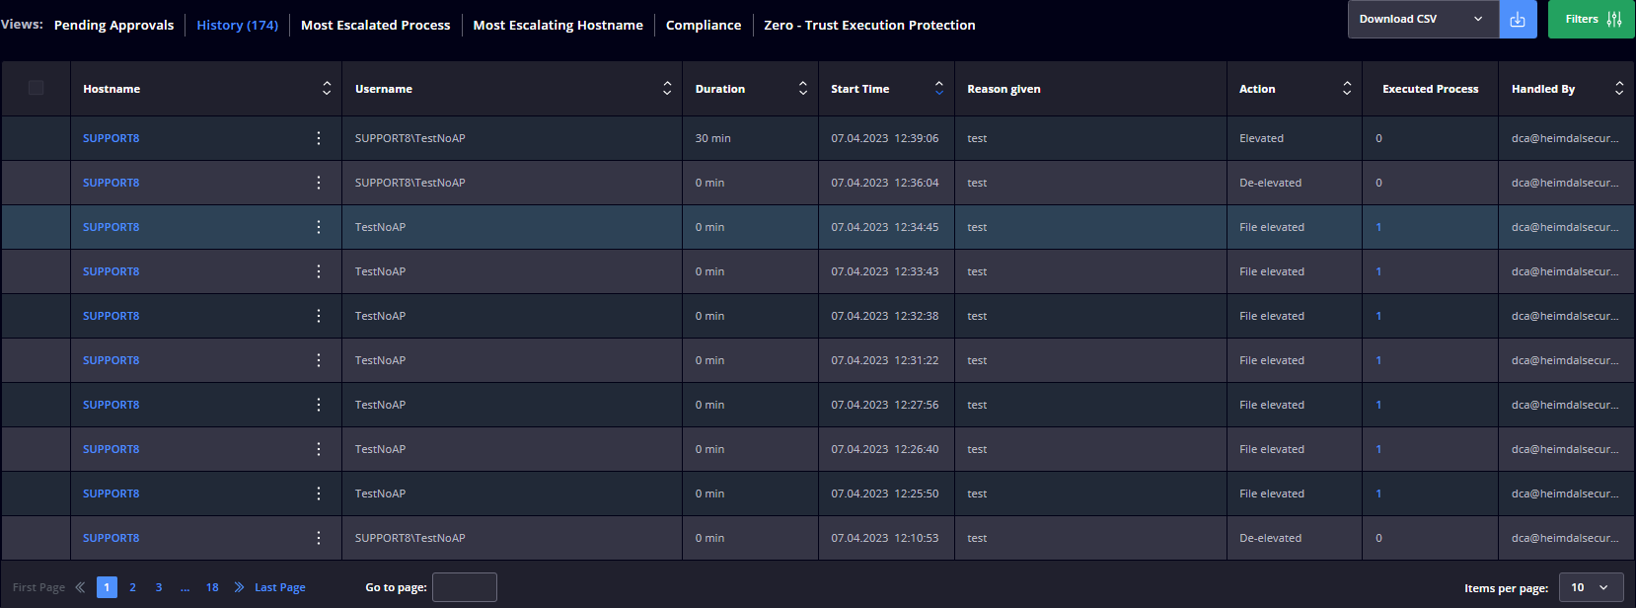Viewport: 1636px width, 608px height.
Task: Go to page 3
Action: (x=159, y=587)
